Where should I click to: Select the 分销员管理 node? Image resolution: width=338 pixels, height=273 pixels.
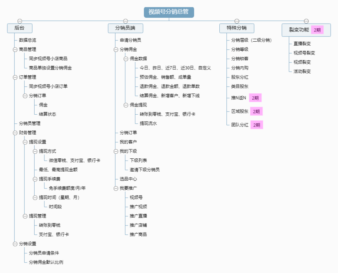(30, 123)
